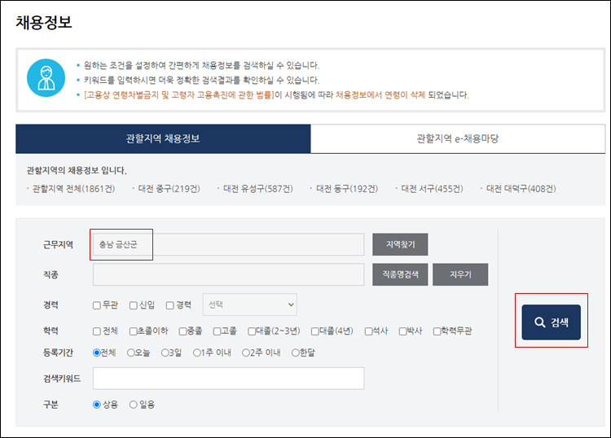Check the 중졸 checkbox

182,331
